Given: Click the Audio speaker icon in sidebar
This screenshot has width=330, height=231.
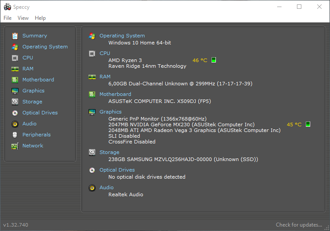Looking at the screenshot, I should point(15,124).
